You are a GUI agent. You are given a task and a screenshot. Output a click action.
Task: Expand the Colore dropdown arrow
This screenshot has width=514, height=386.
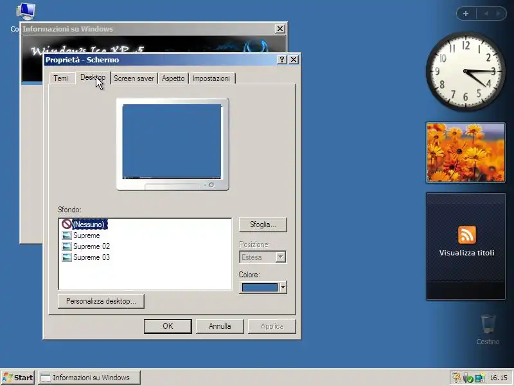283,288
